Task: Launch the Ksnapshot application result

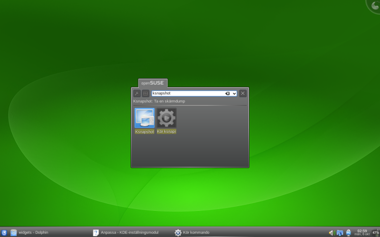Action: 144,118
